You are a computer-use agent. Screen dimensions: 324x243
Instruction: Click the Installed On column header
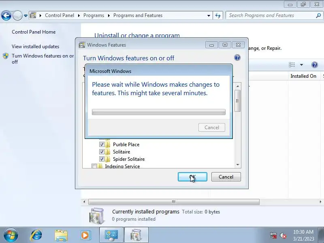coord(303,76)
